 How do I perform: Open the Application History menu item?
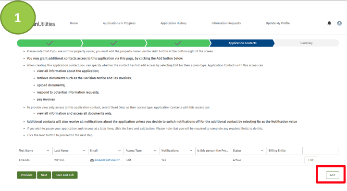click(x=173, y=23)
